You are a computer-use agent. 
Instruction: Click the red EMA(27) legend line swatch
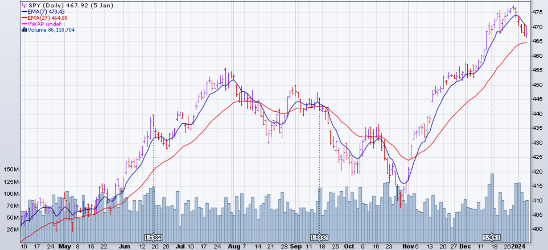tap(24, 18)
